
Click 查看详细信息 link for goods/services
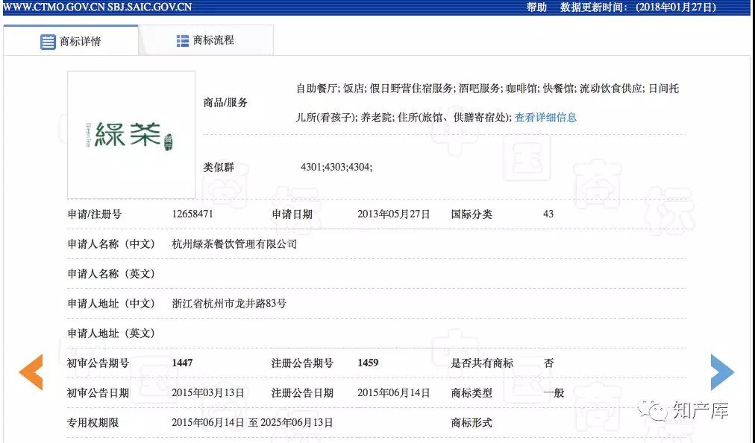coord(545,118)
